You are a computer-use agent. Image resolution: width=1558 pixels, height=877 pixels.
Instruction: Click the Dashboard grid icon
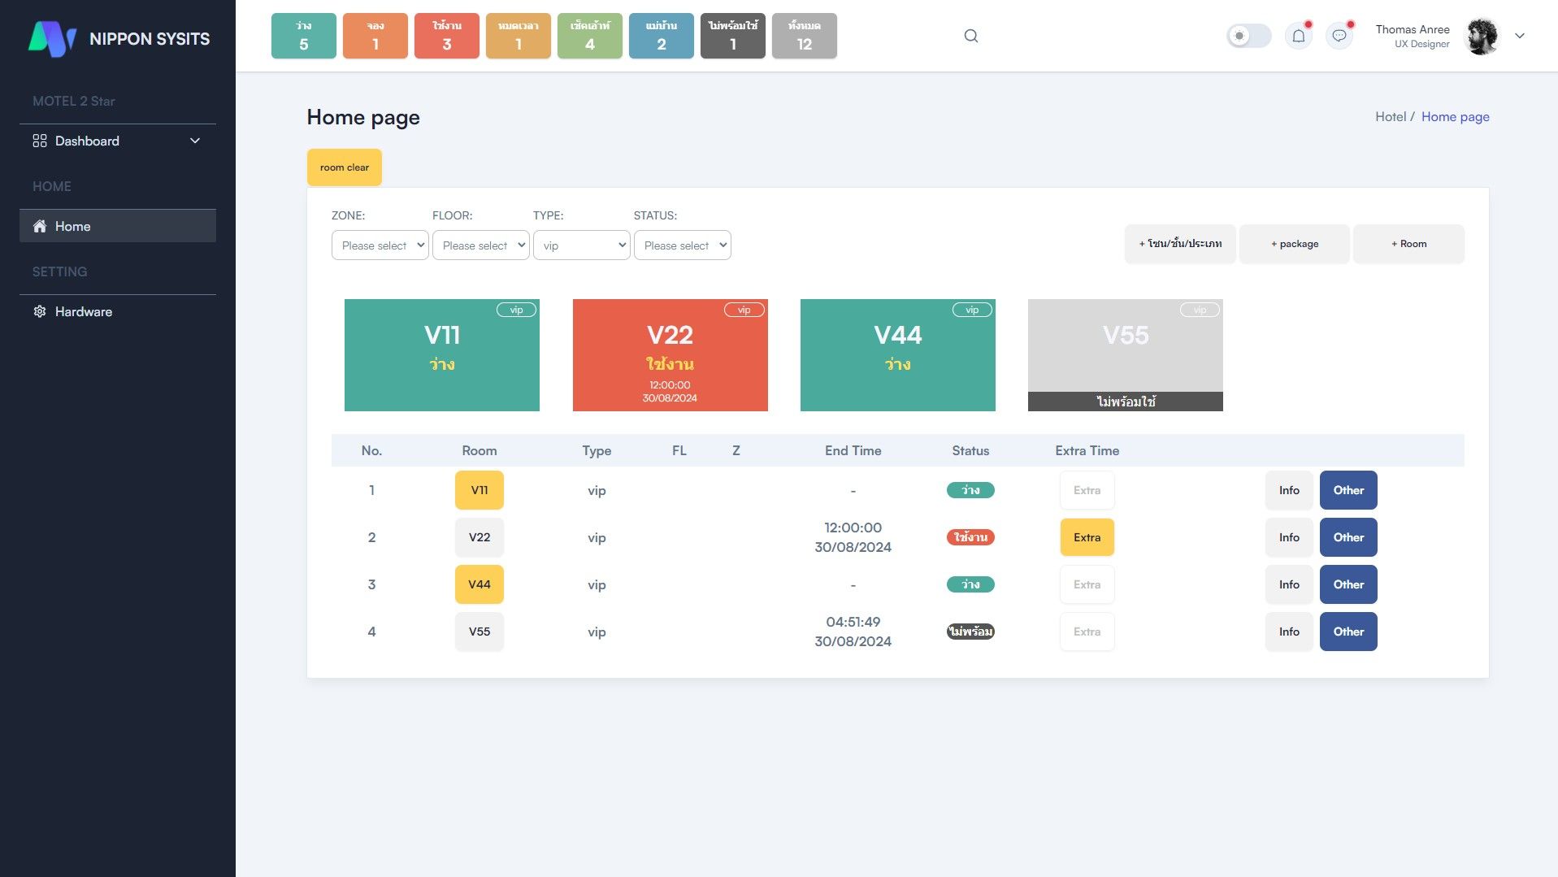tap(39, 141)
